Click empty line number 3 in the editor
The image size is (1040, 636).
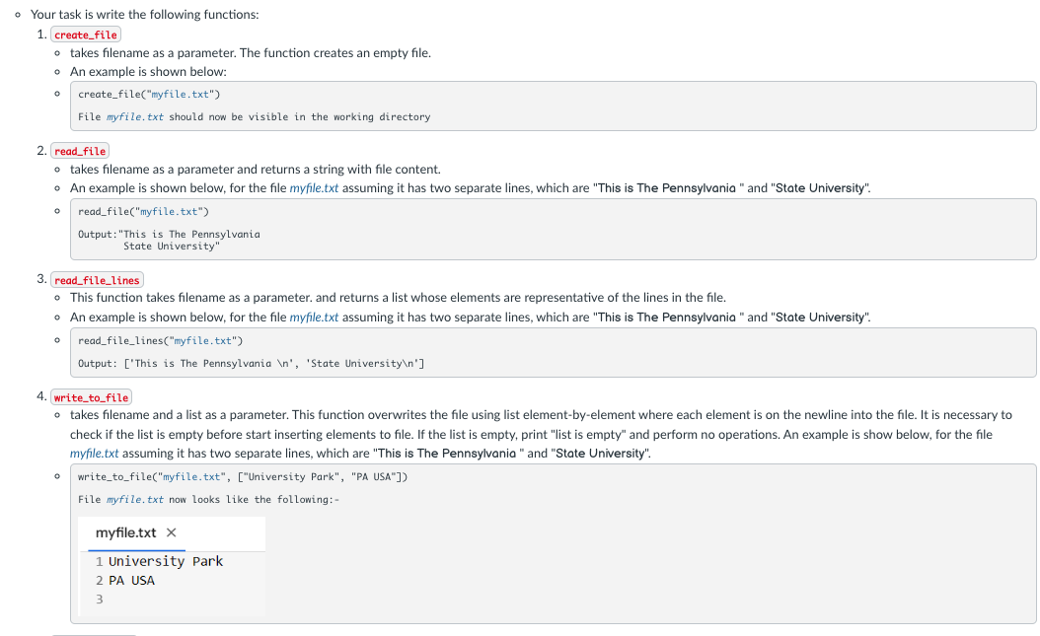99,599
